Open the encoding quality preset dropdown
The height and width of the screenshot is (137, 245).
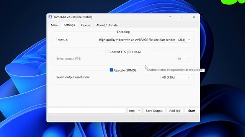(x=144, y=40)
